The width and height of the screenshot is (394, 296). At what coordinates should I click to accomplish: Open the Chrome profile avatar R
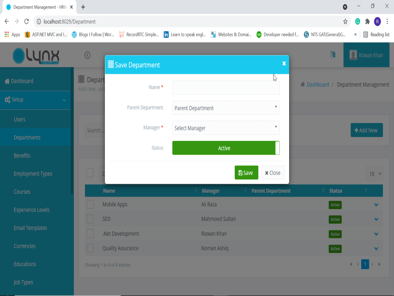(x=377, y=22)
